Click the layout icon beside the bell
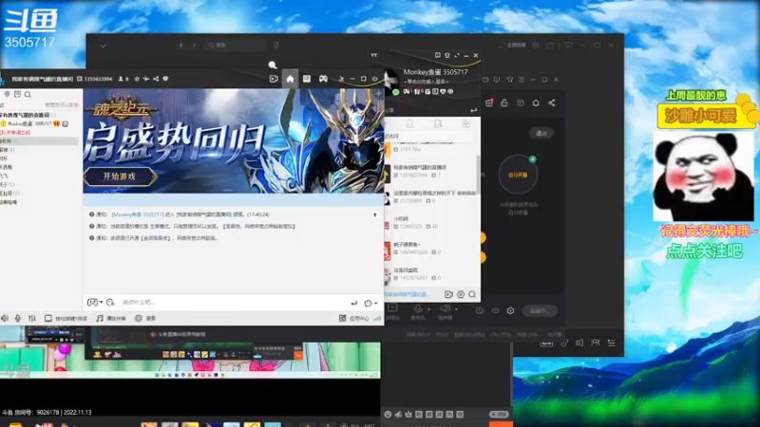The height and width of the screenshot is (427, 760). (520, 103)
